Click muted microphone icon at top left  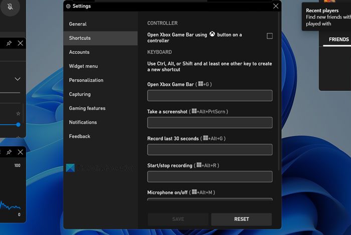click(x=10, y=6)
